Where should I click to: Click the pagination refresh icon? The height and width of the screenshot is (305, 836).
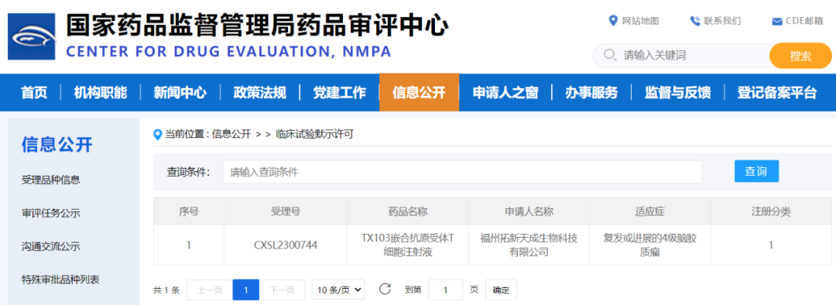click(385, 289)
